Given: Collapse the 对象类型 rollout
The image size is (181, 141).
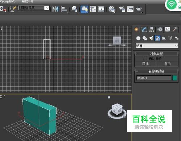Looking at the screenshot, I should pos(156,54).
